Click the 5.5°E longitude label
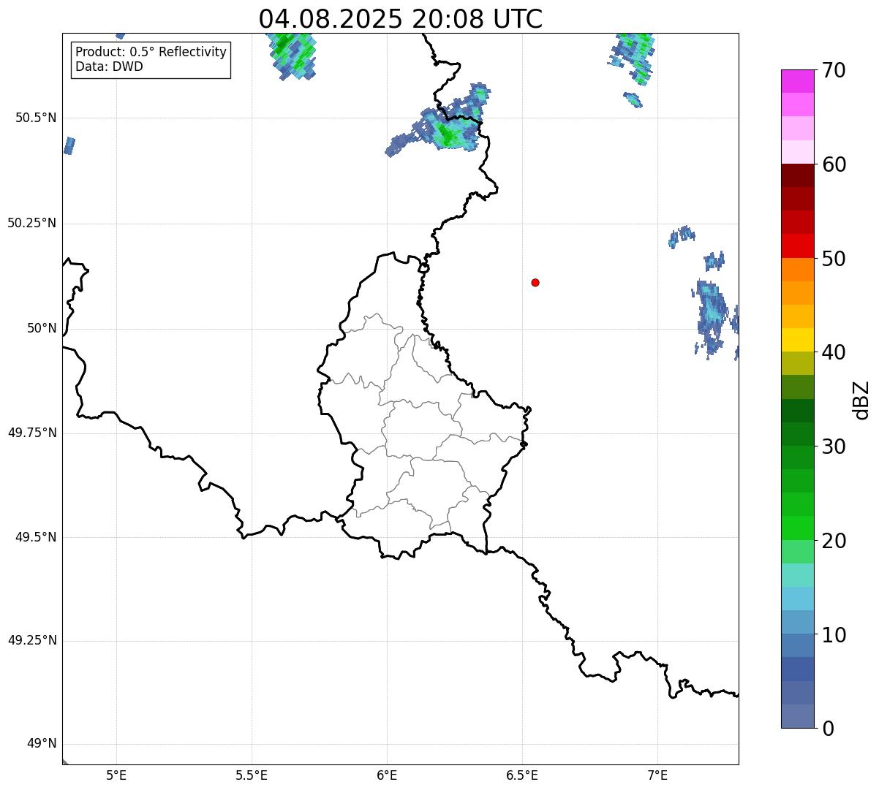 click(252, 775)
